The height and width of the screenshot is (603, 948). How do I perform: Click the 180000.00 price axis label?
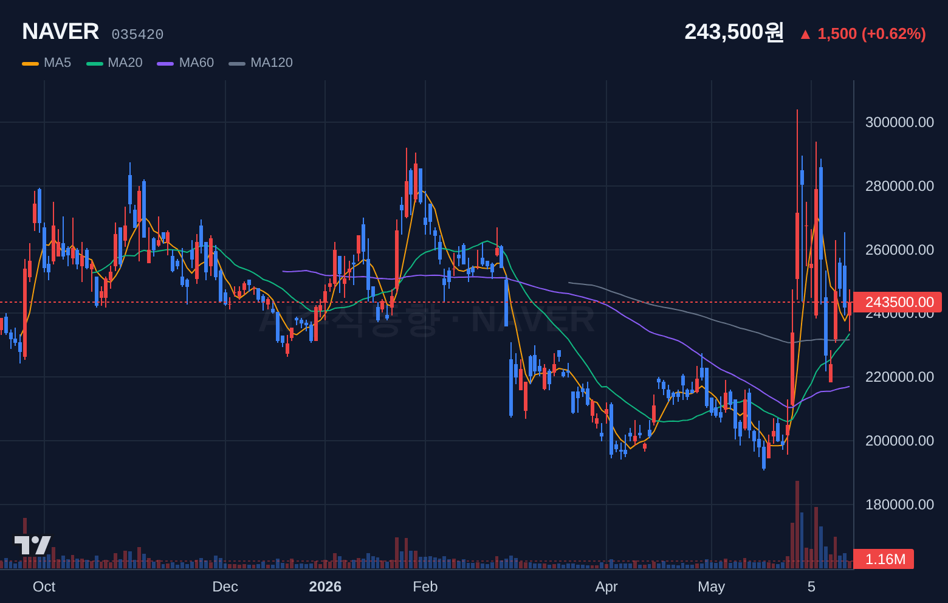click(899, 505)
